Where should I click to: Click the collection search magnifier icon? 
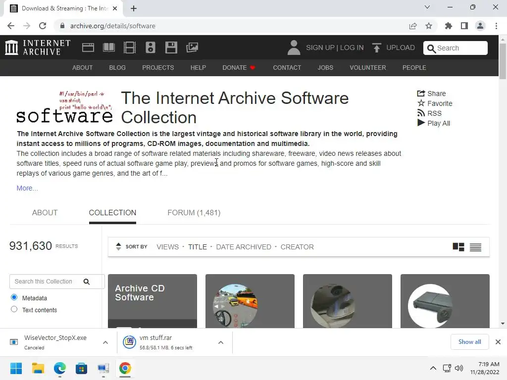click(x=86, y=282)
